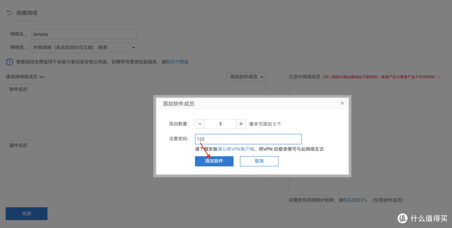
Task: Click the 设置密码 password field
Action: click(x=248, y=139)
